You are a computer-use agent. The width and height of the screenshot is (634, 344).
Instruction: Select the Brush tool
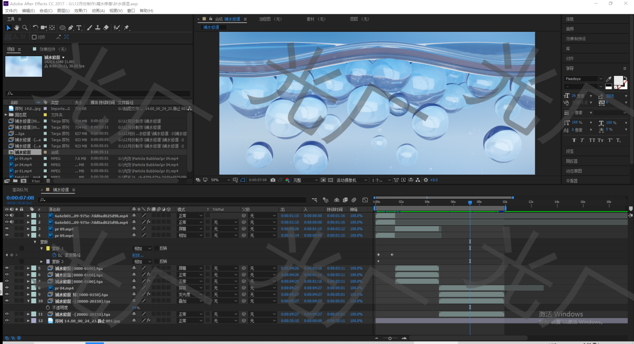click(90, 28)
